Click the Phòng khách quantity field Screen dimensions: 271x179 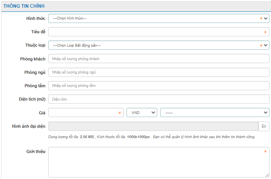click(x=158, y=59)
